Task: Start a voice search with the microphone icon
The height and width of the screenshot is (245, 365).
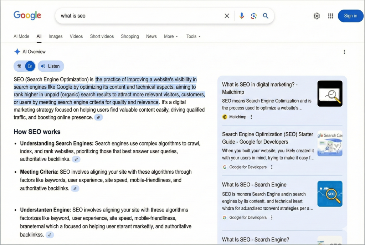Action: click(x=242, y=16)
